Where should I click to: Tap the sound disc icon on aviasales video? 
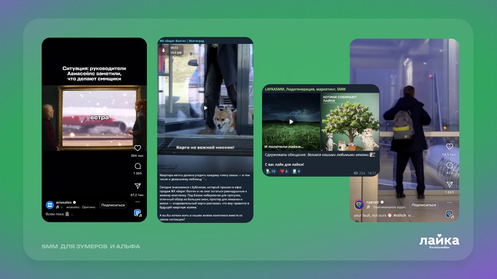coord(138,213)
